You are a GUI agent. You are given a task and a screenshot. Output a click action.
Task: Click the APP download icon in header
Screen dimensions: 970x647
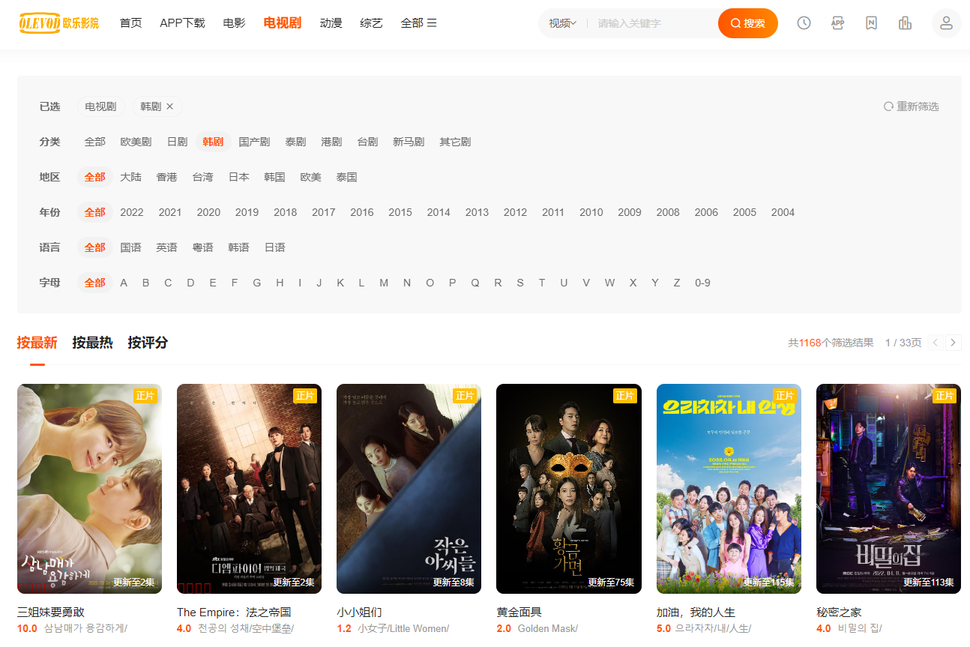838,23
